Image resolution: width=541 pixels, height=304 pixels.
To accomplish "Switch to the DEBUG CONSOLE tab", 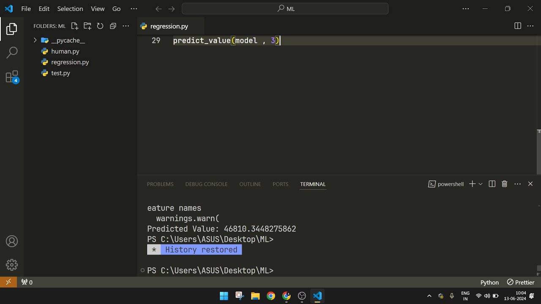I will (206, 184).
